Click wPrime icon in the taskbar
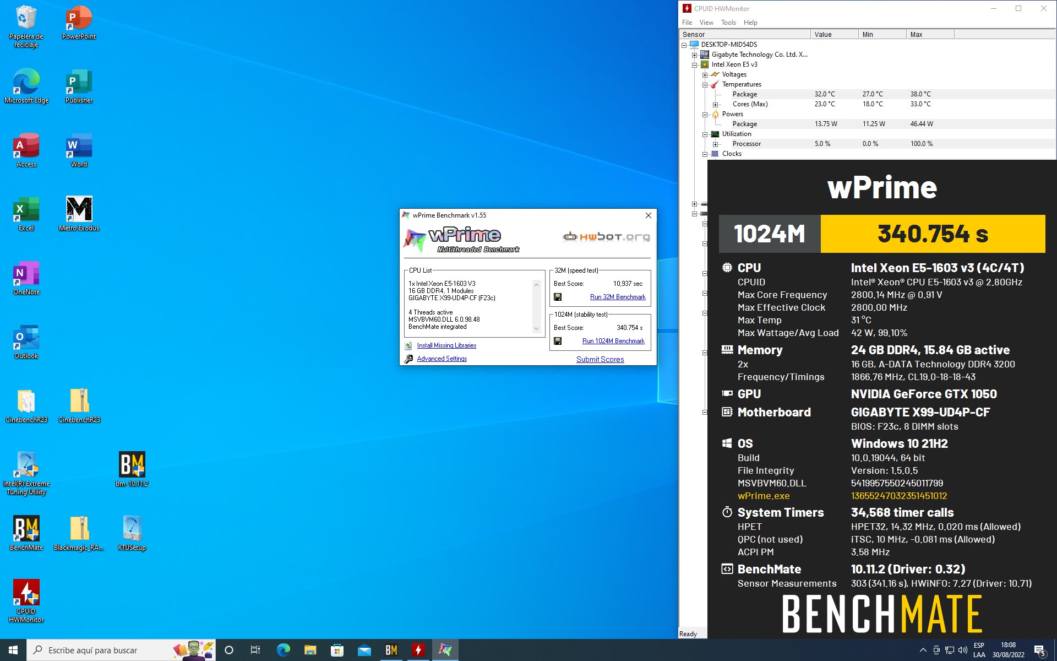Viewport: 1057px width, 661px height. [x=445, y=650]
